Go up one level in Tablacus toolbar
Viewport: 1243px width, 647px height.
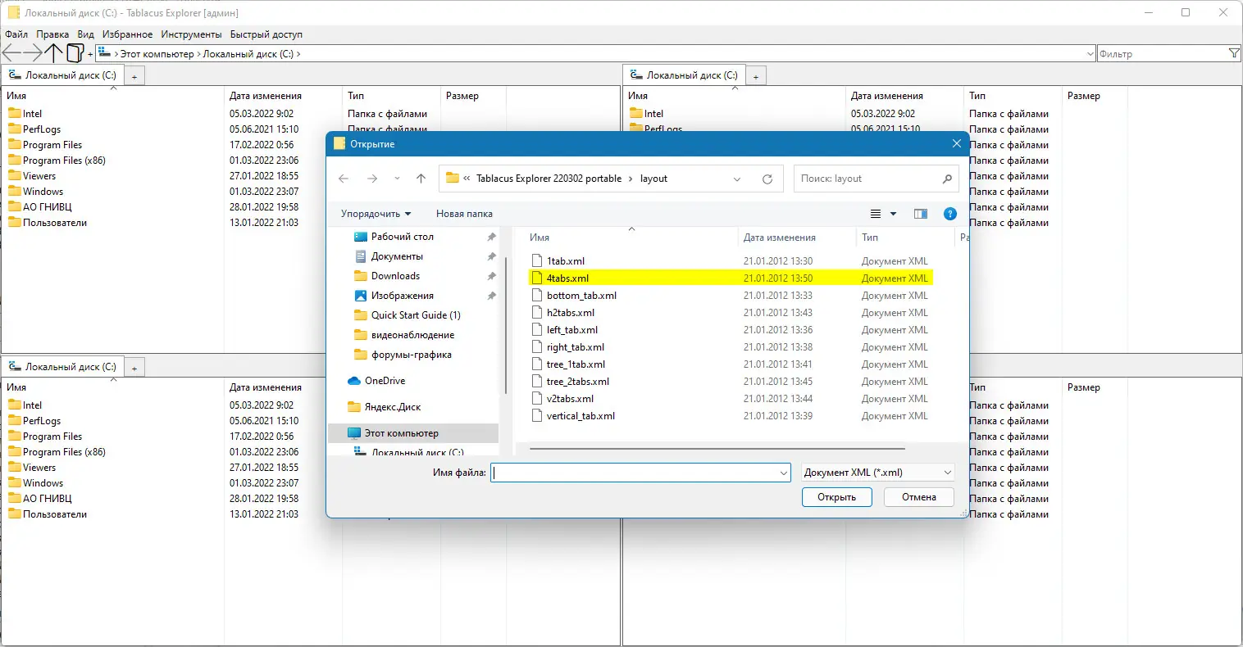54,53
